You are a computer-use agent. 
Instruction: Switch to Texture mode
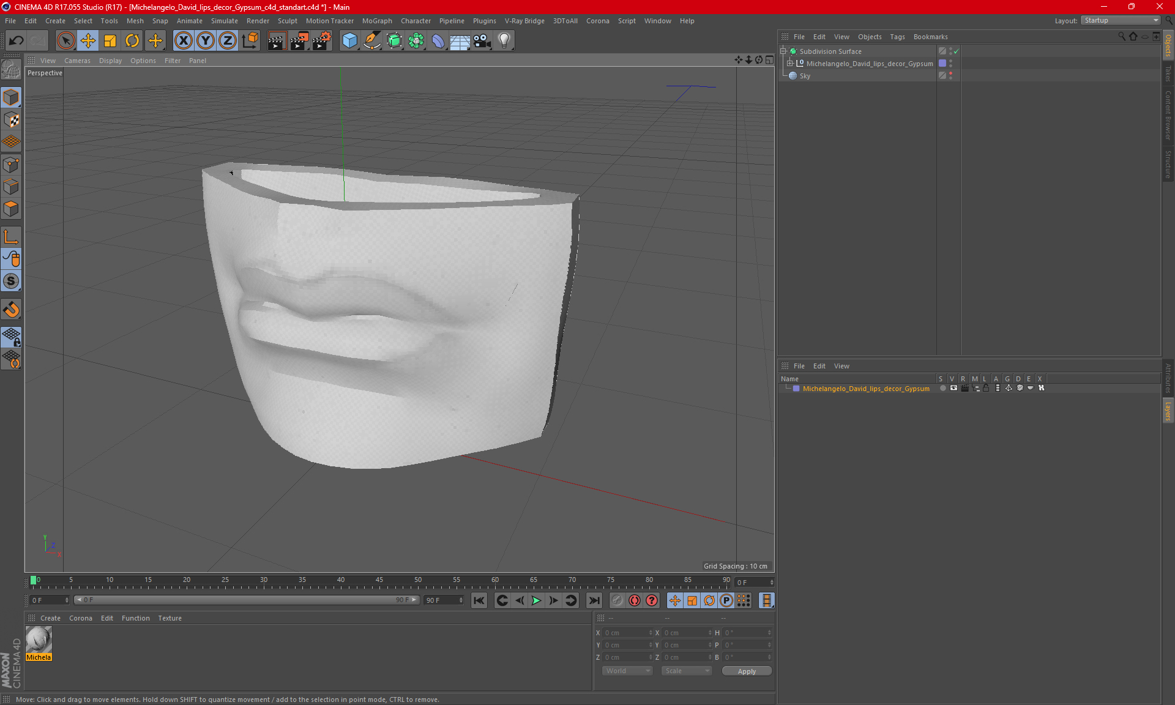click(x=12, y=120)
